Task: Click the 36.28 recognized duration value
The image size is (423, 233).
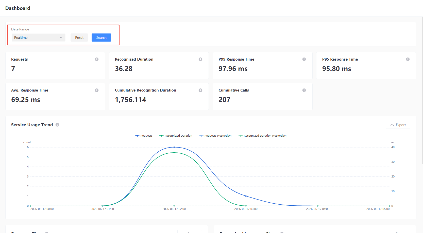Action: coord(124,69)
